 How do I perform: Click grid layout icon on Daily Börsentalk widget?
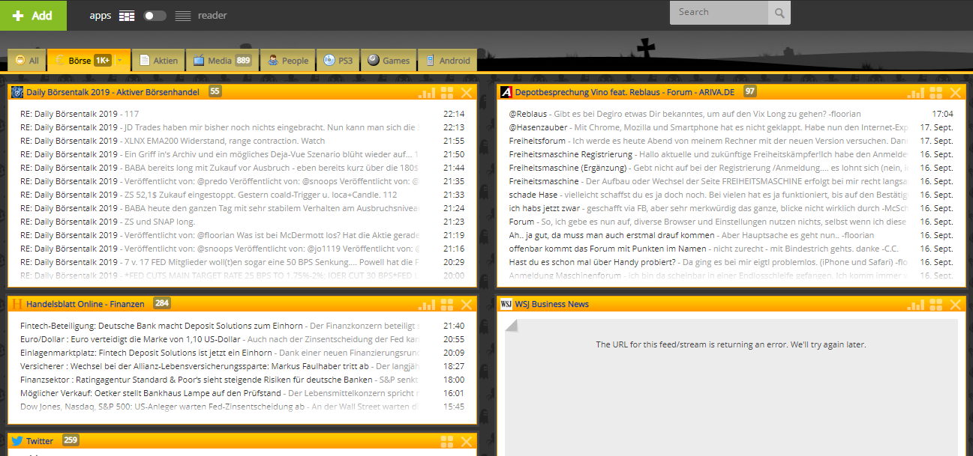(447, 93)
